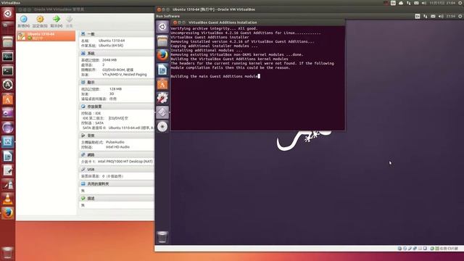
Task: Click the VM window host key indicator text
Action: coord(449,249)
